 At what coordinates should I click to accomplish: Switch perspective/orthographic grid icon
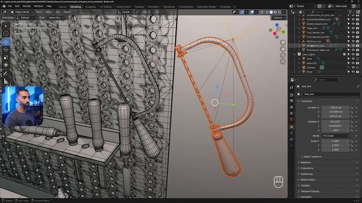click(x=283, y=61)
